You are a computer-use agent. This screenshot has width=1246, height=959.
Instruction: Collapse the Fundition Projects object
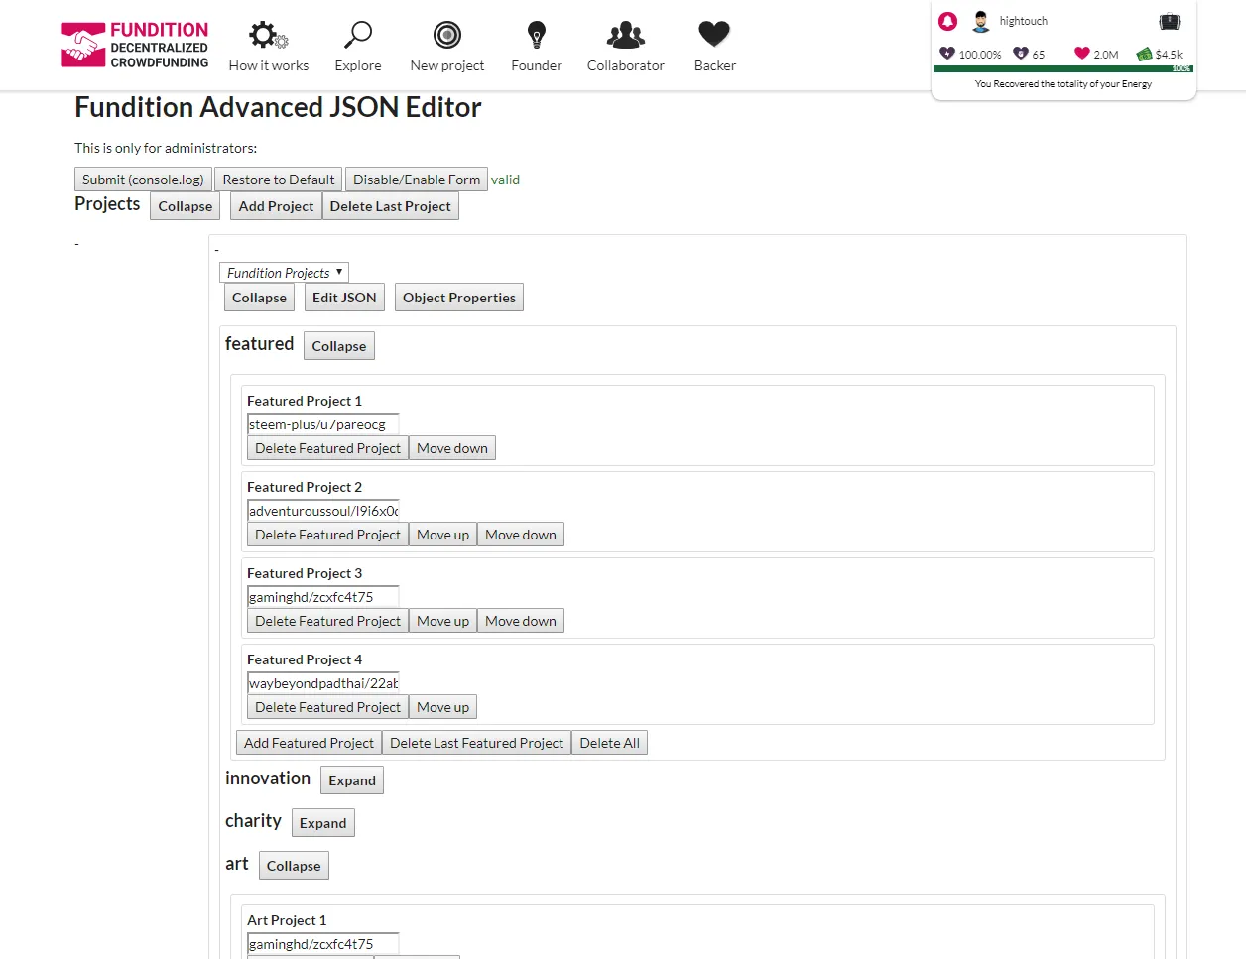[259, 298]
